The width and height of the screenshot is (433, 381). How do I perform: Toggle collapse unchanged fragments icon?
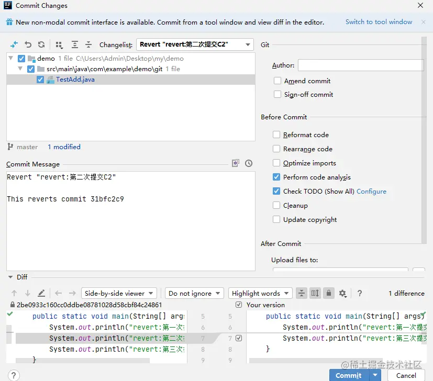point(302,293)
